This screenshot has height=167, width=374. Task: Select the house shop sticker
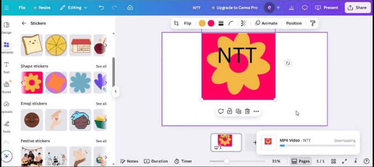(81, 45)
